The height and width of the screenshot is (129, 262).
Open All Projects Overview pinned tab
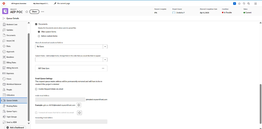[19, 4]
